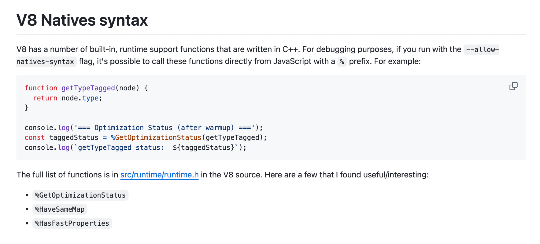Click the "return" keyword in the code block
The height and width of the screenshot is (244, 540).
click(x=45, y=98)
